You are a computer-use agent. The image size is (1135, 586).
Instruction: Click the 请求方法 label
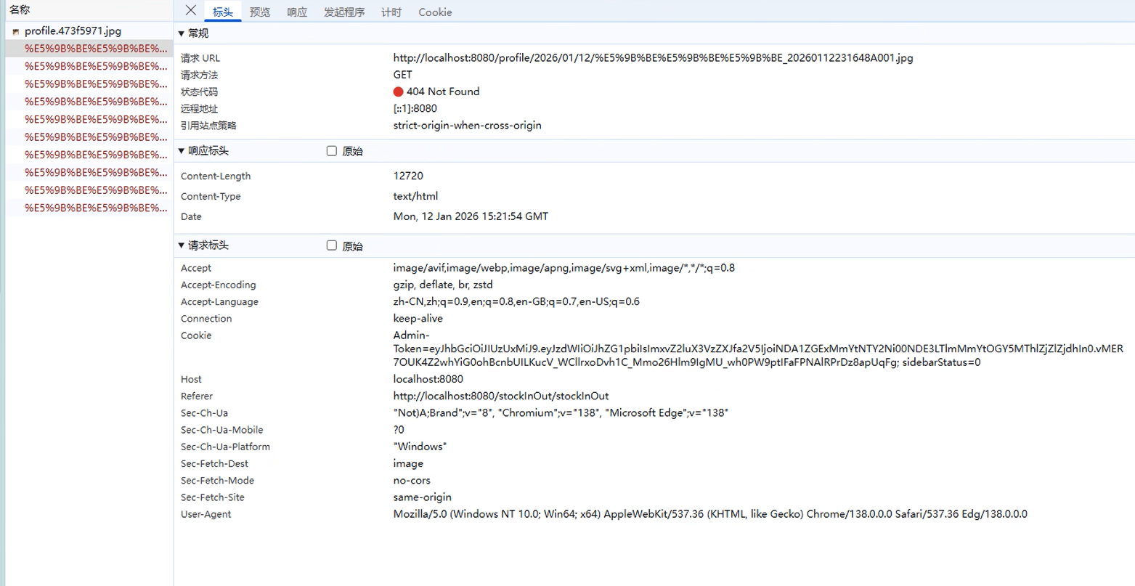coord(199,75)
